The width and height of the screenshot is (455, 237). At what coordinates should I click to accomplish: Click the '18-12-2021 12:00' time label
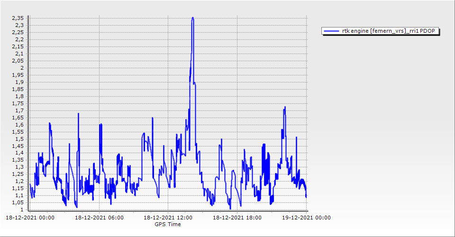coord(168,218)
